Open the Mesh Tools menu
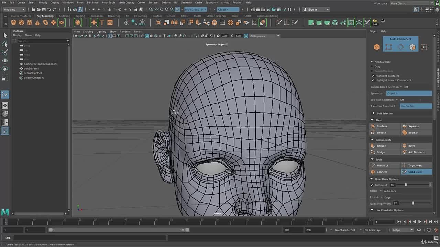 (108, 2)
